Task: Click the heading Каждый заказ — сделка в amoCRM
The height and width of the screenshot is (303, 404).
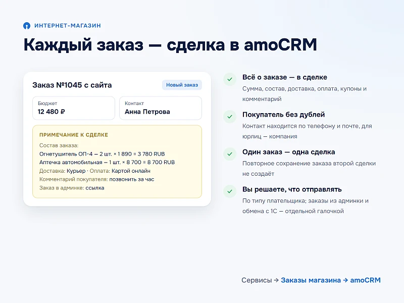Action: [x=170, y=44]
